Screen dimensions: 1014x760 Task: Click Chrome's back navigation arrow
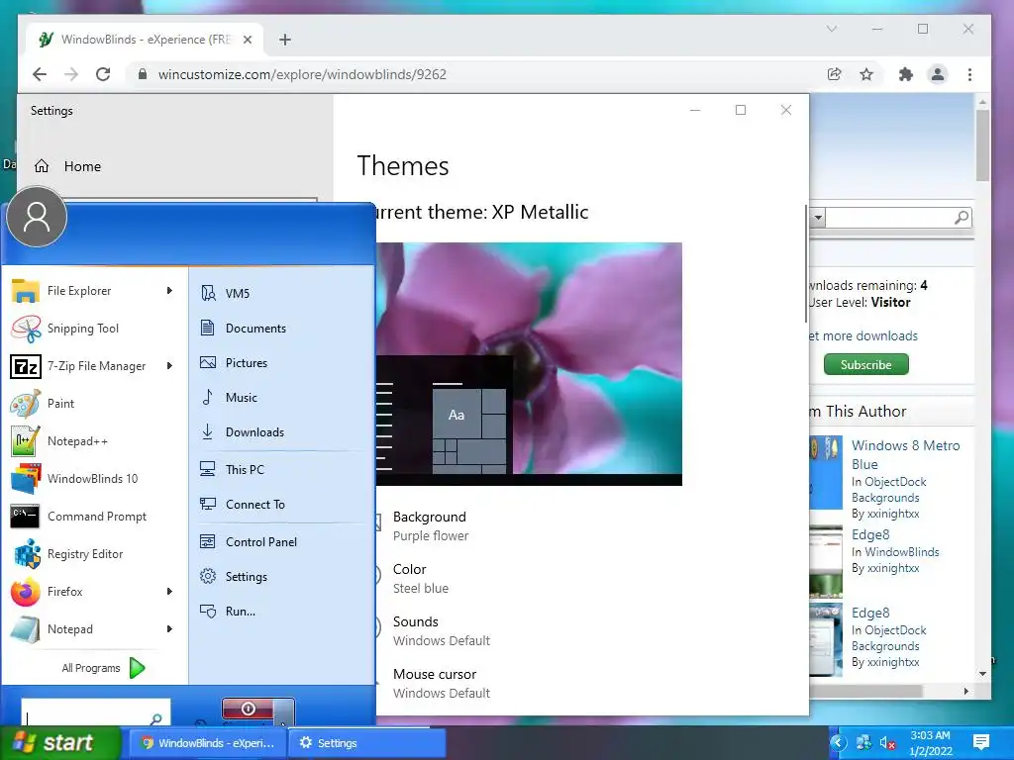[x=40, y=74]
